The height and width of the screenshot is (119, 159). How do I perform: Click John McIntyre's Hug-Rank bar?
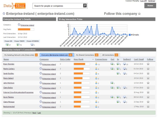coord(82,83)
